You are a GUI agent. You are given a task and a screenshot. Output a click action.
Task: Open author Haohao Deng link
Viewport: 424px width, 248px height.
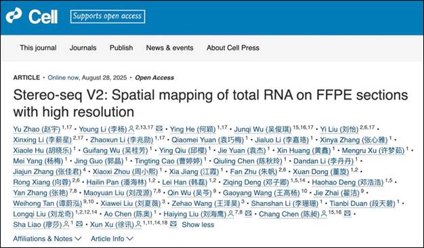[x=347, y=182]
